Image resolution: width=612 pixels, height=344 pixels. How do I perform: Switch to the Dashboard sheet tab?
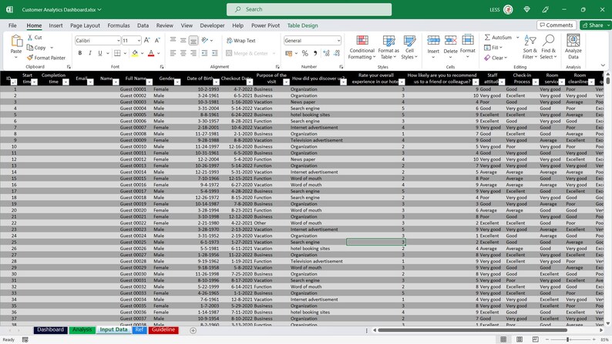click(50, 330)
